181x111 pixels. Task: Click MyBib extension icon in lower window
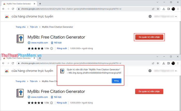[20, 93]
